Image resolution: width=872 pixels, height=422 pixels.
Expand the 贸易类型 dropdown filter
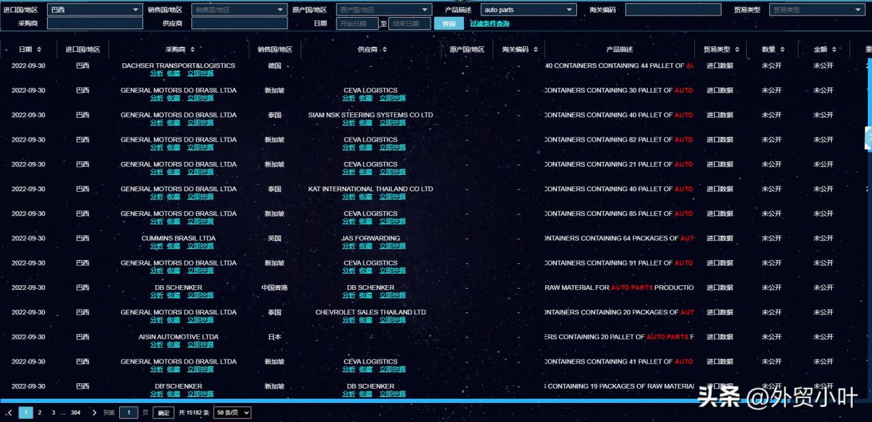pos(817,10)
